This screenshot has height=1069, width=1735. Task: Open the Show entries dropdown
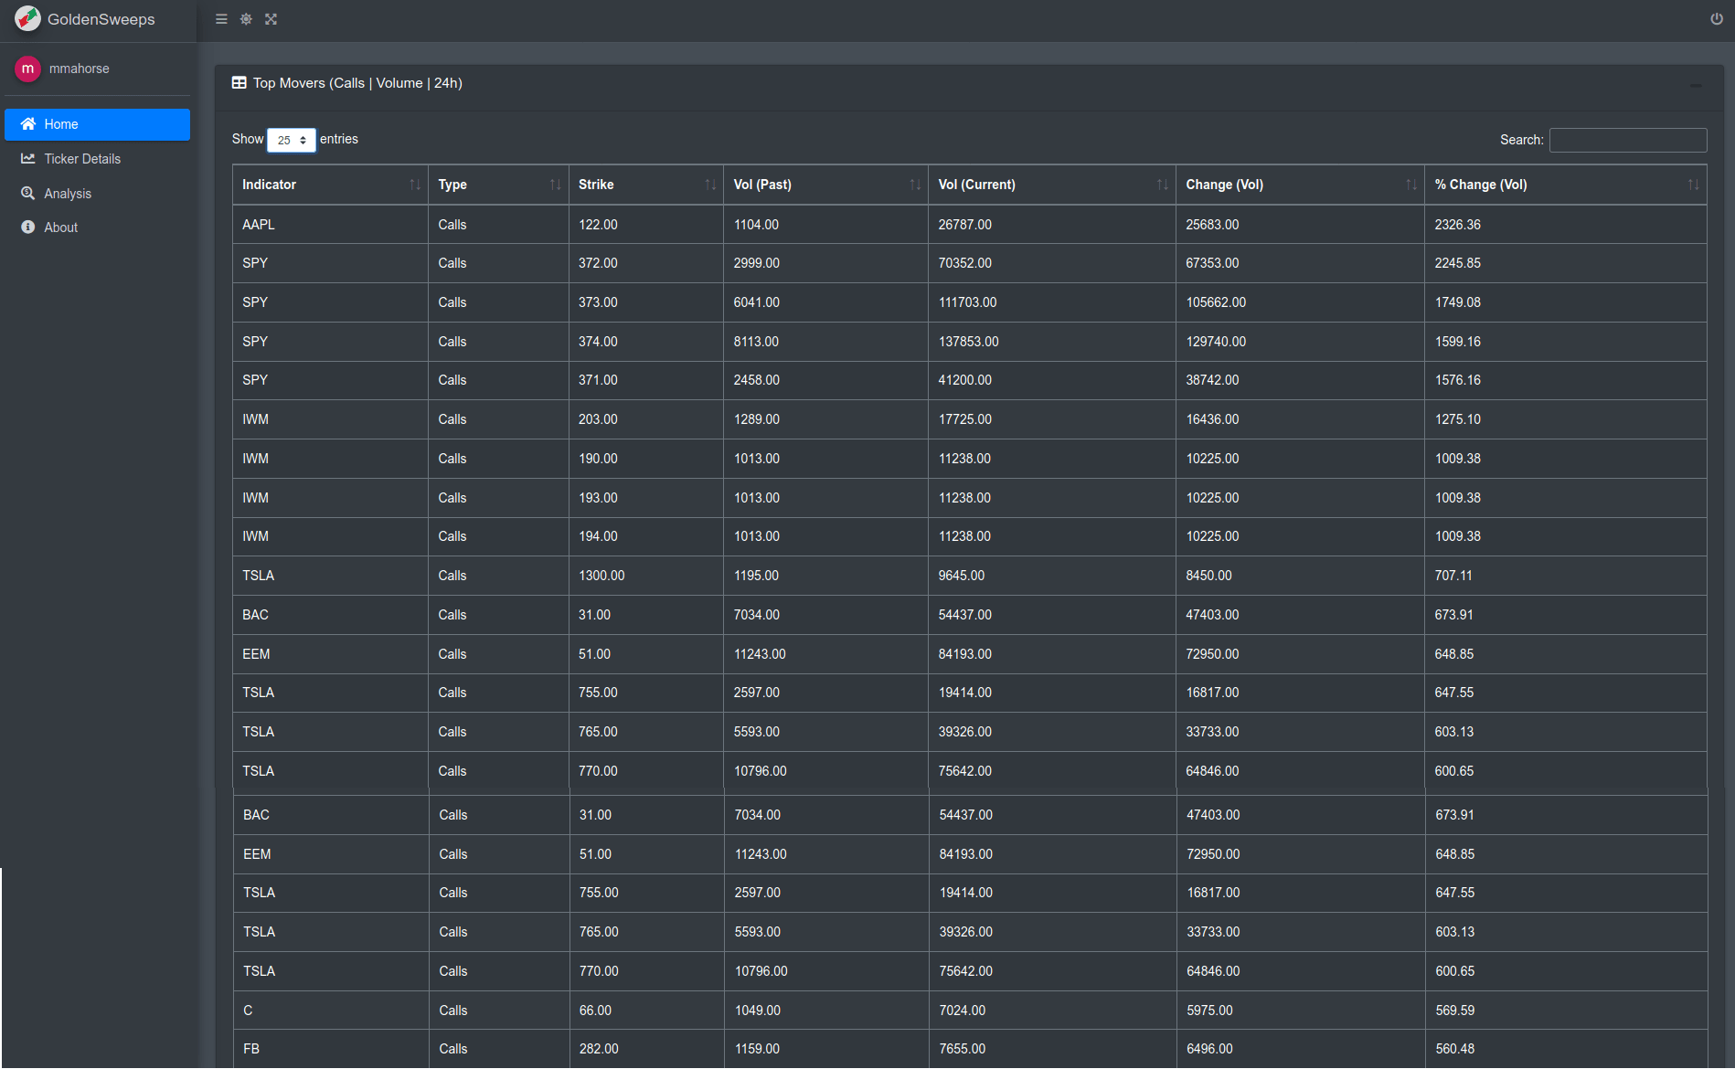tap(292, 140)
